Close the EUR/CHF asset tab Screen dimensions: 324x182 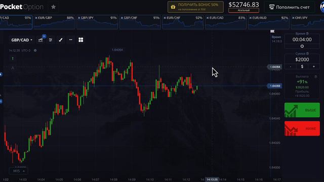(x=165, y=18)
